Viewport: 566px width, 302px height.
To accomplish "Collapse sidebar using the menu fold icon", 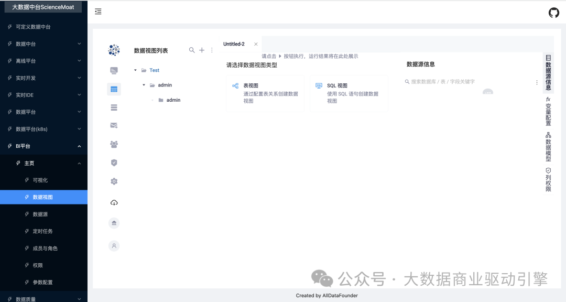I will click(x=98, y=12).
